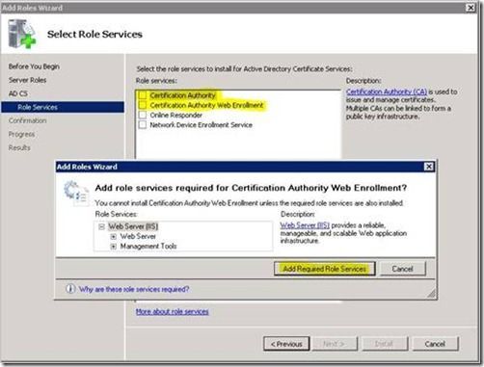Tick Certification Authority Web Enrollment checkbox

(143, 105)
